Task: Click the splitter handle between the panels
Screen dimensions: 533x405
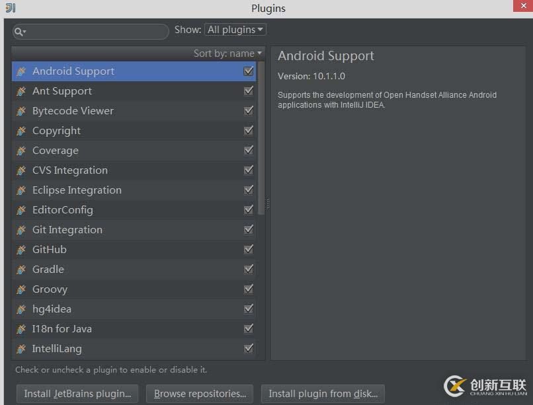Action: coord(268,203)
